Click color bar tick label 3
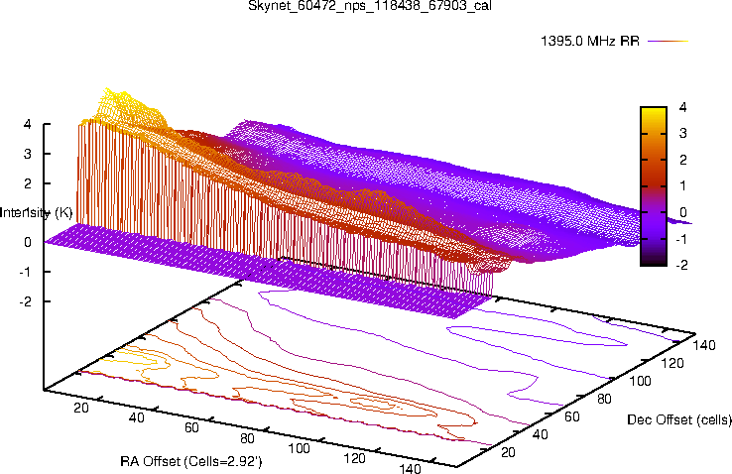Viewport: 732px width, 474px height. [683, 134]
